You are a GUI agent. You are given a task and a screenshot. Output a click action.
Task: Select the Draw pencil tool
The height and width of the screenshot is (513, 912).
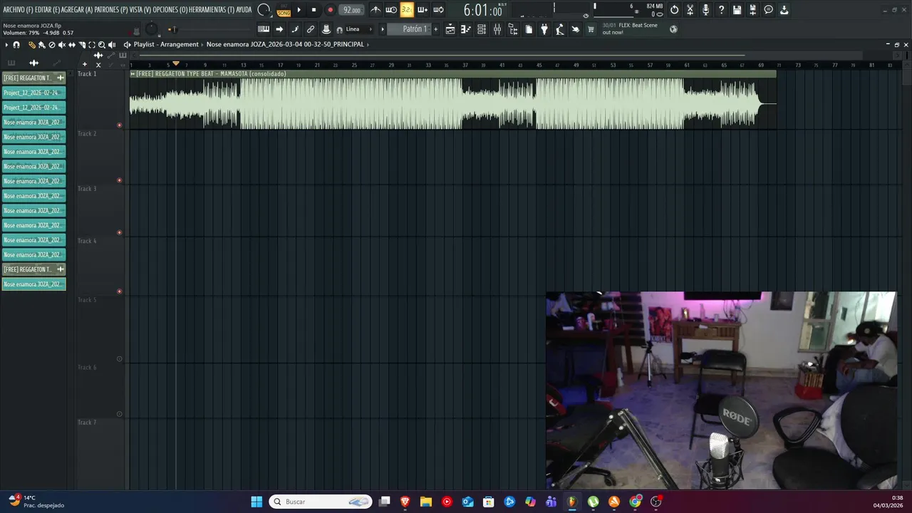click(x=31, y=44)
